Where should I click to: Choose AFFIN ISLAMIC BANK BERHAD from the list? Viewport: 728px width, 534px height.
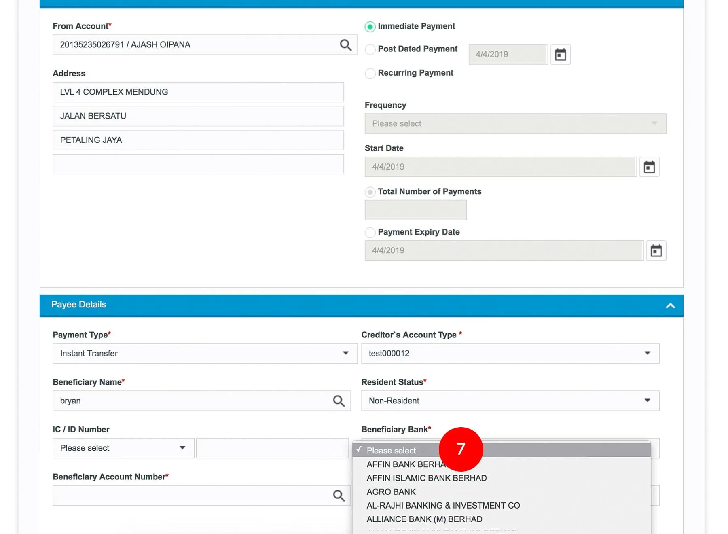click(x=426, y=478)
